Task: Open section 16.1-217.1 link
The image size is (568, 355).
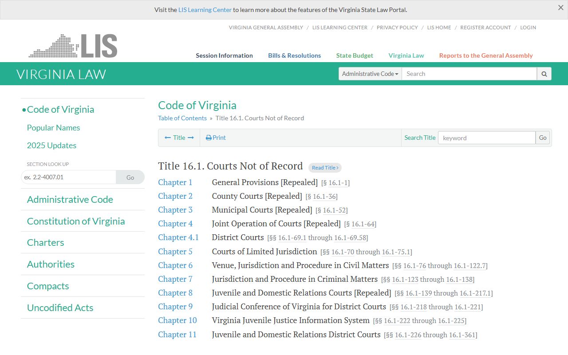Action: (x=475, y=293)
